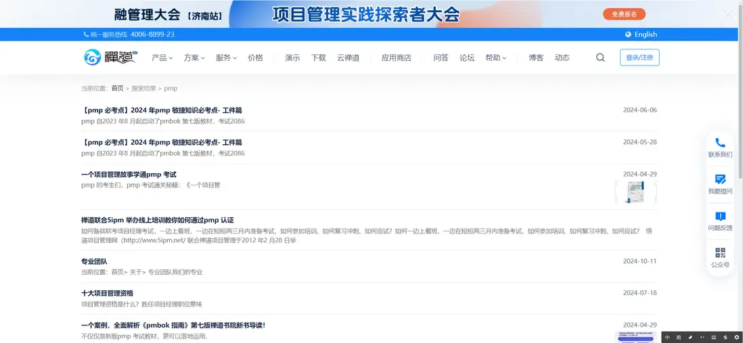Screen dimensions: 743x343
Task: Open 禅道联合5ipm 举办线上培训 result
Action: pyautogui.click(x=158, y=221)
